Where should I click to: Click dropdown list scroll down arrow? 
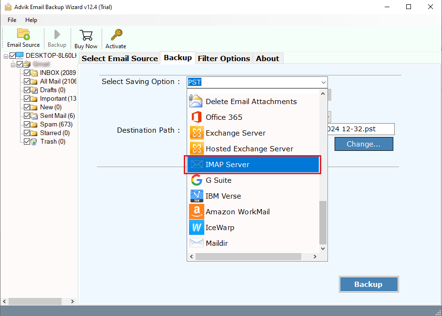point(323,249)
